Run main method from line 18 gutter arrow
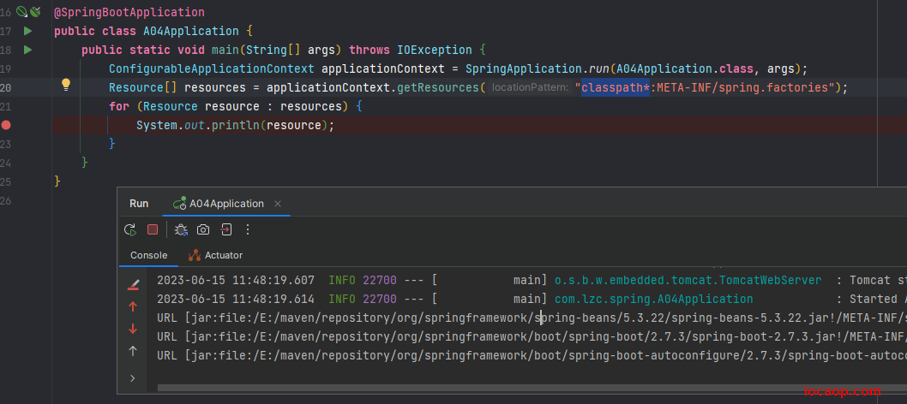This screenshot has width=907, height=404. [27, 50]
